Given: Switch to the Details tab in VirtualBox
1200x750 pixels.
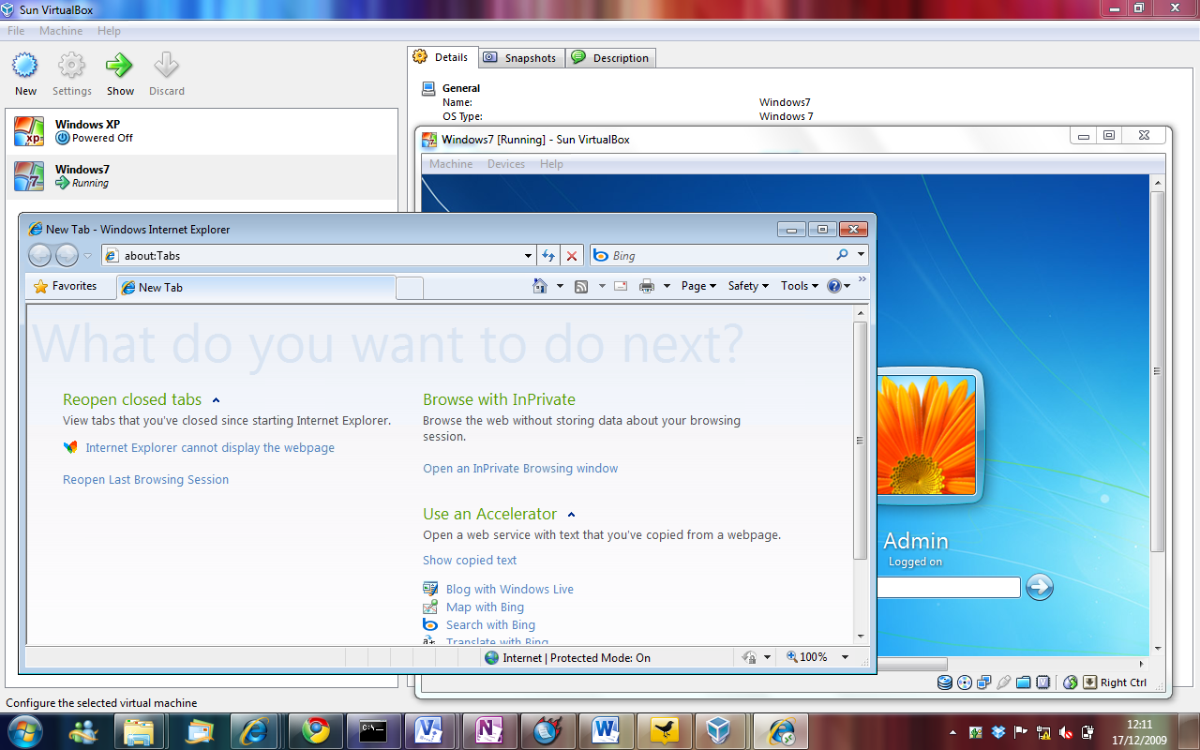Looking at the screenshot, I should tap(442, 57).
